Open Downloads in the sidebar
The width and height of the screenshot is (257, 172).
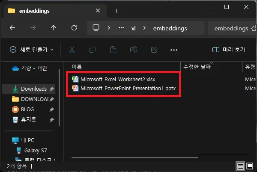point(30,89)
